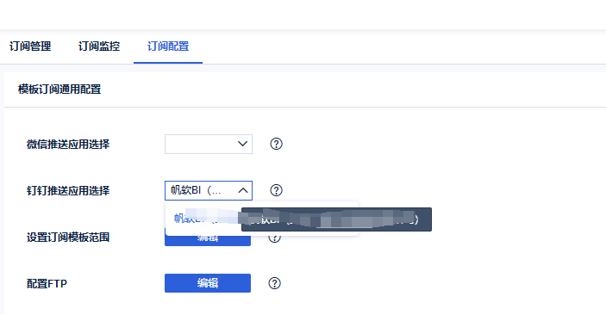This screenshot has width=606, height=315.
Task: Click 编辑 button for 设置订阅模板范围
Action: coord(208,238)
